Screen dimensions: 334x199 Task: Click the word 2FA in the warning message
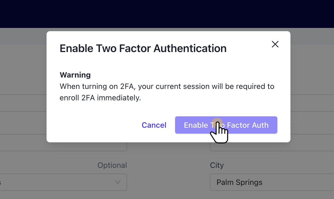pos(127,86)
